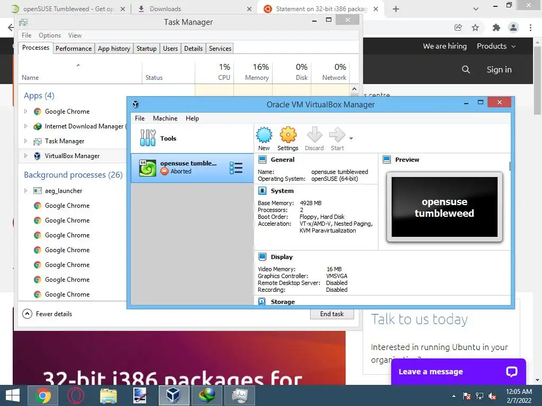Image resolution: width=542 pixels, height=406 pixels.
Task: Open VirtualBox Settings gear icon
Action: 288,135
